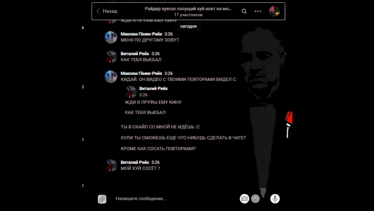Image resolution: width=374 pixels, height=211 pixels.
Task: Select the сегодня date separator label
Action: point(188,26)
